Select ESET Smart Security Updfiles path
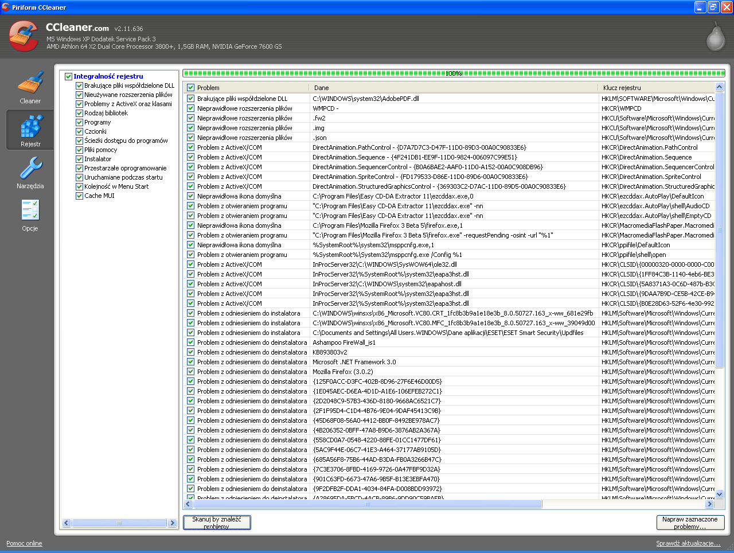The image size is (734, 553). [x=448, y=333]
